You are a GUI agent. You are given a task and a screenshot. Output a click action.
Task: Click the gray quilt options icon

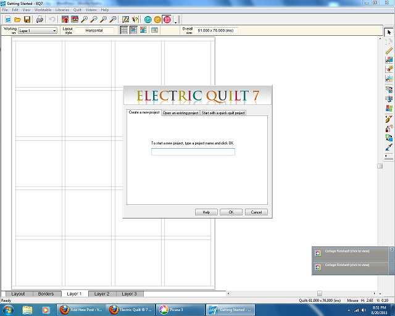pyautogui.click(x=155, y=30)
